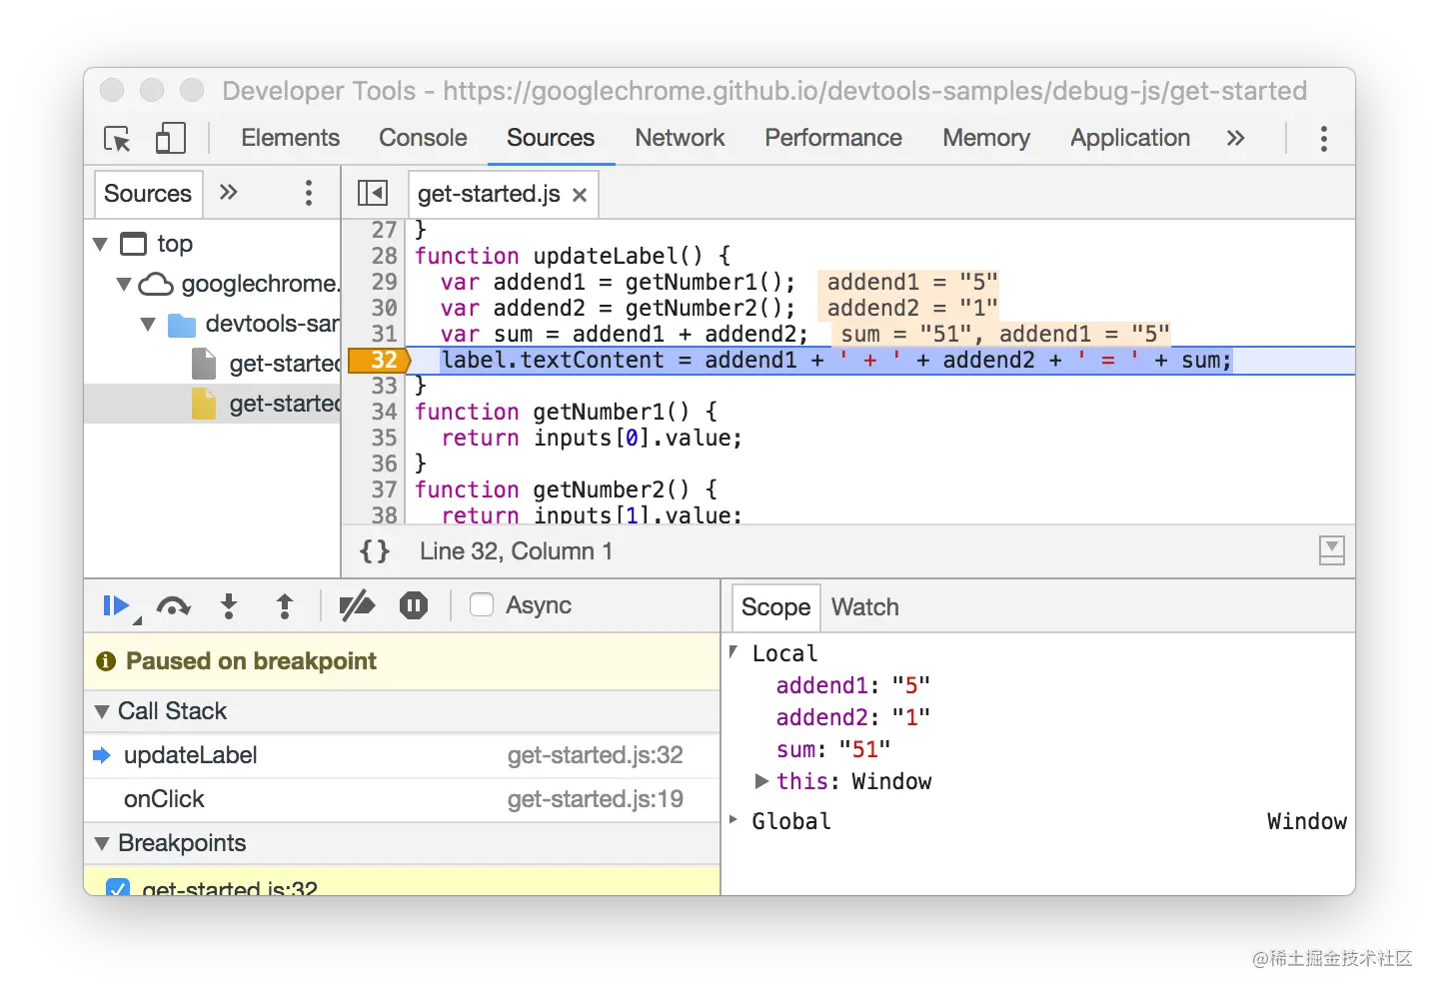Set a breakpoint on line number 35
The image size is (1439, 995).
(x=384, y=438)
